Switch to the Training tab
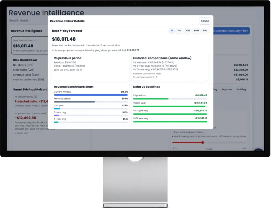 pyautogui.click(x=241, y=89)
